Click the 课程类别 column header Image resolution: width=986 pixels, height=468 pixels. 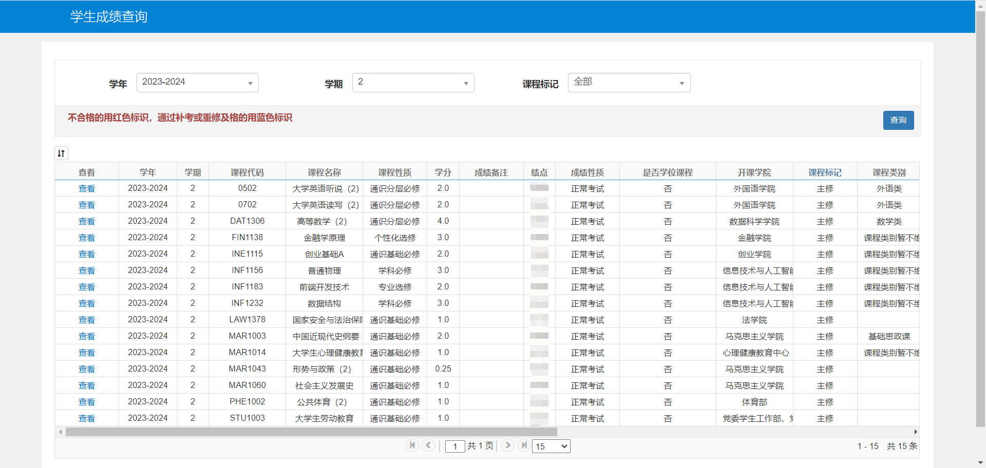889,172
